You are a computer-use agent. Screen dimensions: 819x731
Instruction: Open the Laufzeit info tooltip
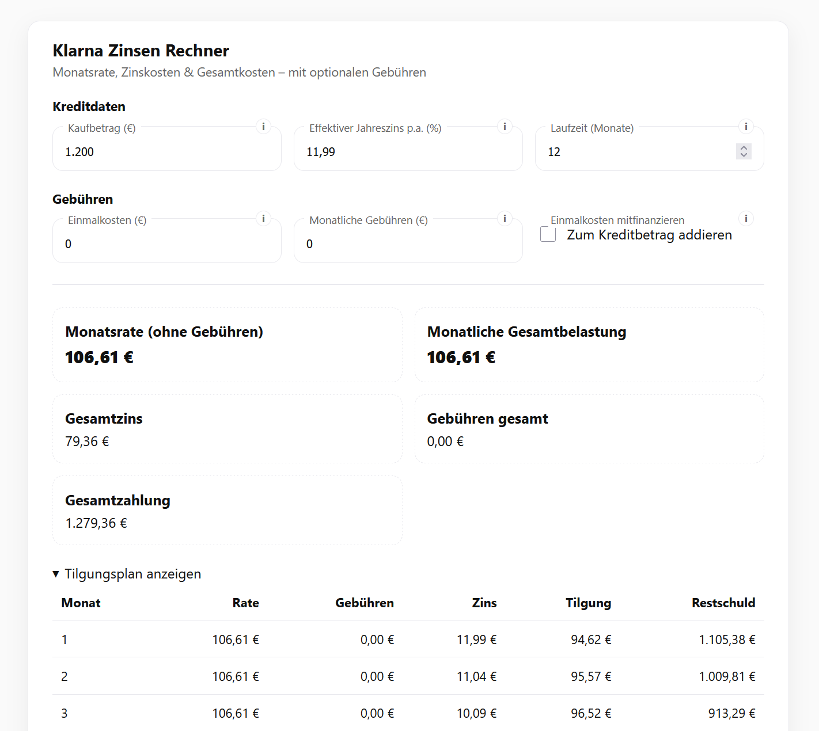click(746, 126)
